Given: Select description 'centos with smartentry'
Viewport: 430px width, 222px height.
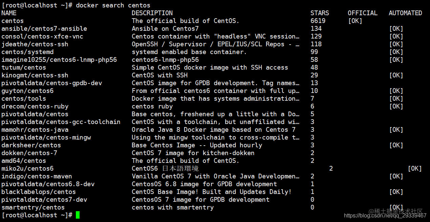Looking at the screenshot, I should click(173, 207).
